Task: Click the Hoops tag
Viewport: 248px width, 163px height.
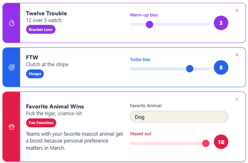Action: [x=35, y=74]
